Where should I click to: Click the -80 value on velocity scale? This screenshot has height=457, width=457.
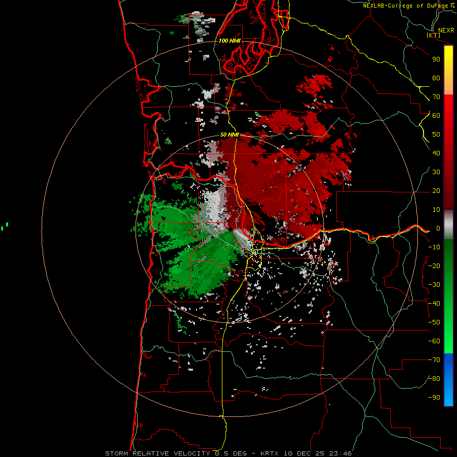(x=434, y=379)
